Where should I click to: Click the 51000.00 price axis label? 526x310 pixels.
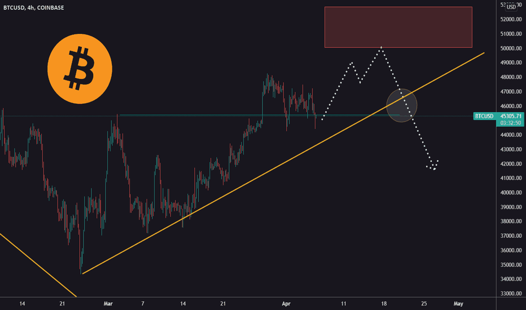point(511,34)
